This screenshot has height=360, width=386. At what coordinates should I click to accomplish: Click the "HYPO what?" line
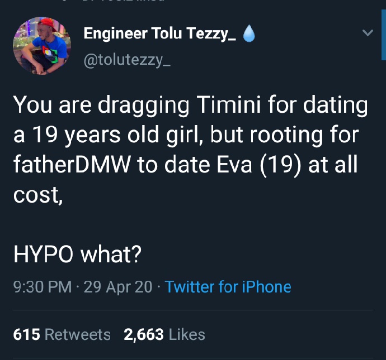[77, 256]
